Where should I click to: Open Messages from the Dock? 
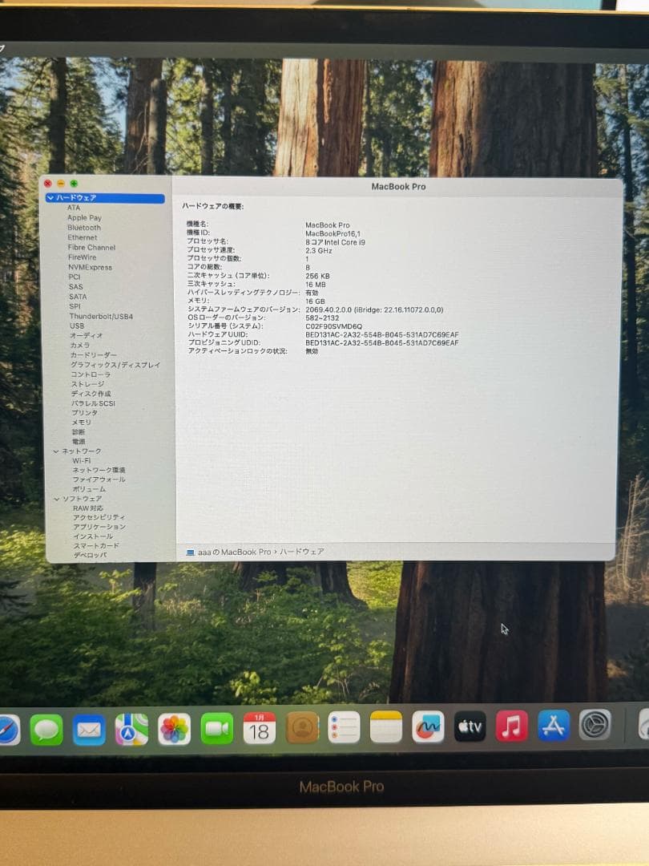click(46, 726)
